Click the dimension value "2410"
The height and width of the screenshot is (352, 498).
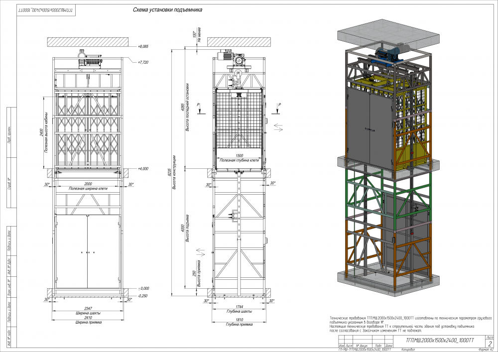[x=88, y=318]
